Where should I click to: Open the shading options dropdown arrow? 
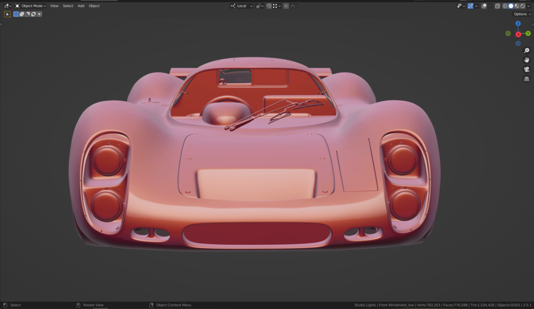[x=528, y=6]
